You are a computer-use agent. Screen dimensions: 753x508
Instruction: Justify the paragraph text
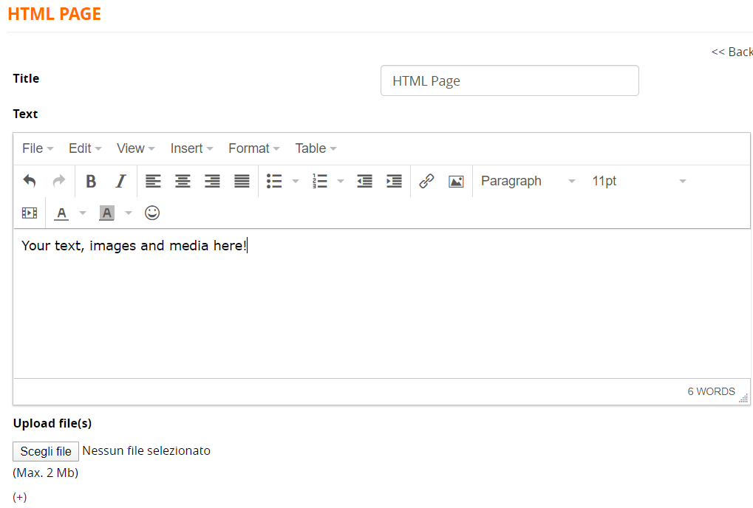click(242, 181)
